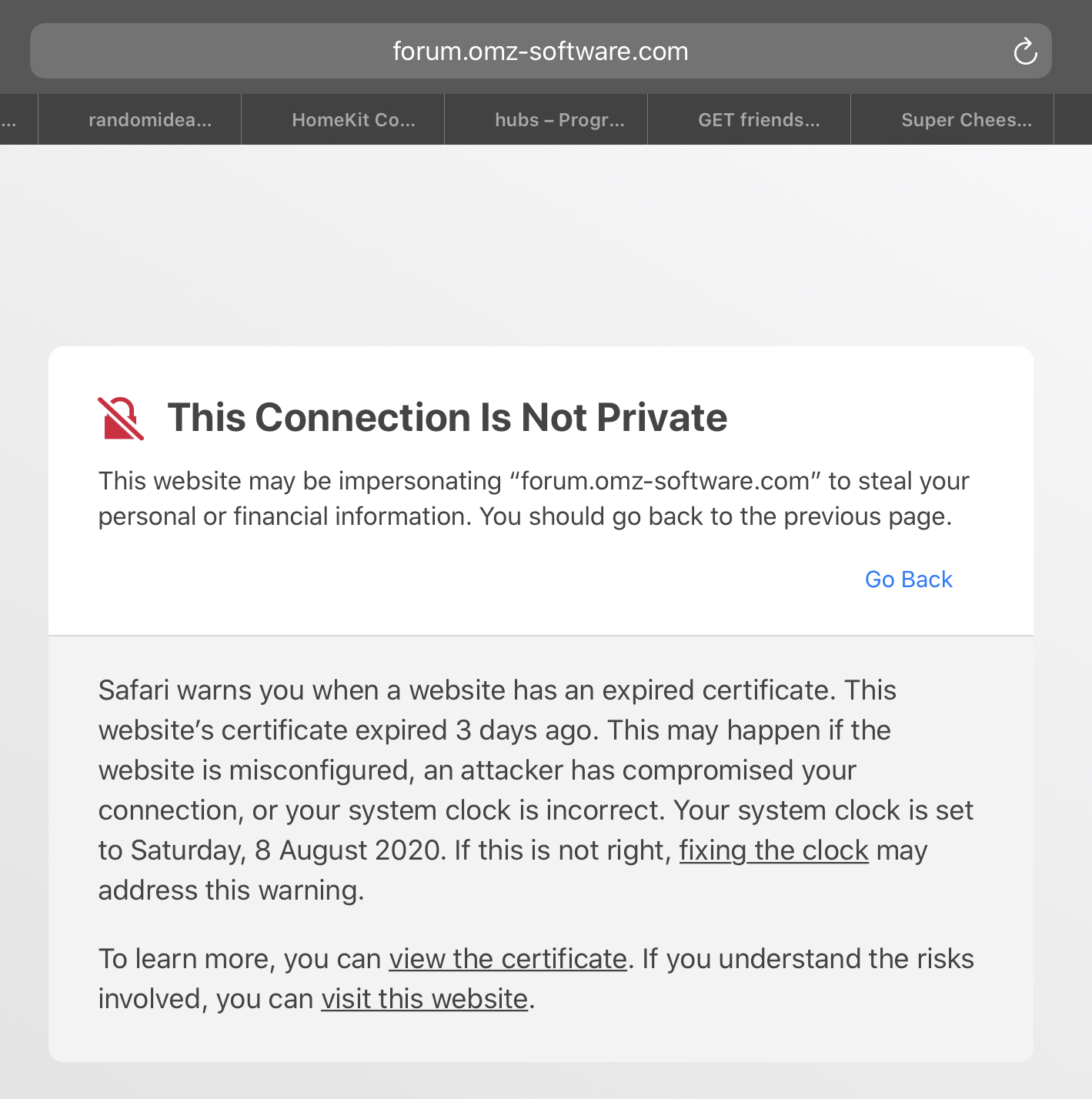Select the hubs – Progr... tab

pyautogui.click(x=546, y=119)
